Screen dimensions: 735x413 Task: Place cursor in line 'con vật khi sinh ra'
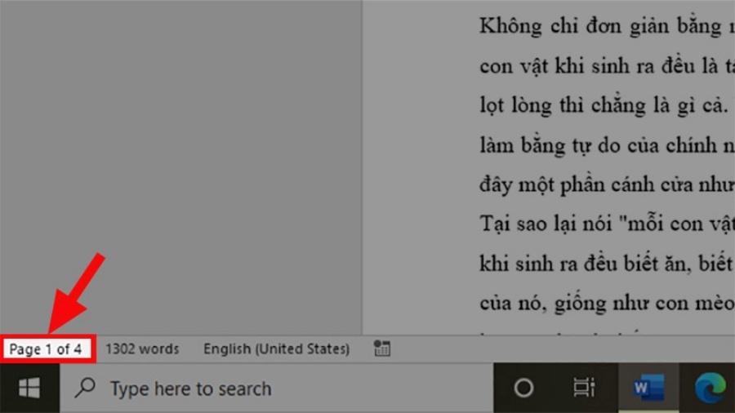coord(604,66)
